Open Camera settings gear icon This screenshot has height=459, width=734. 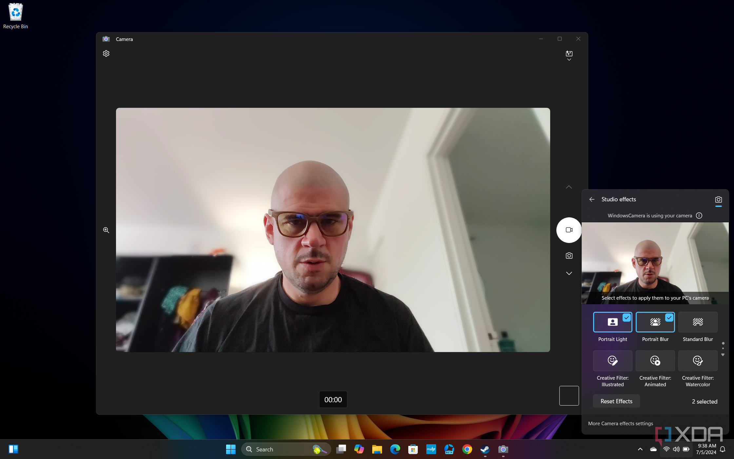(106, 53)
